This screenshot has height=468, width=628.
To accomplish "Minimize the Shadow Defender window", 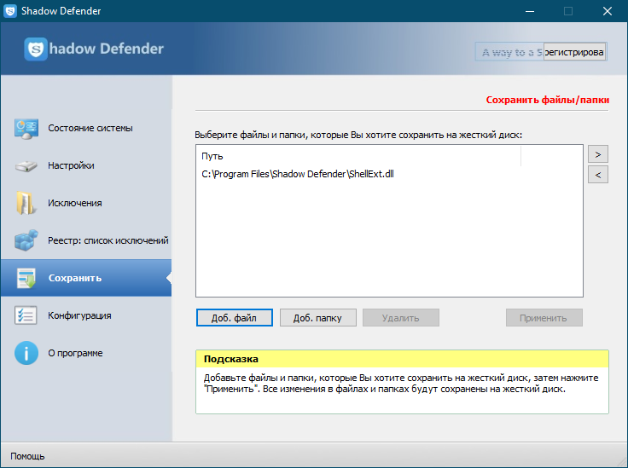I will (x=530, y=11).
